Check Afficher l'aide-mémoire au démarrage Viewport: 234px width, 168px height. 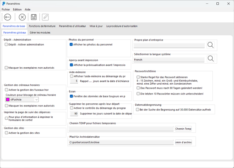coord(72,76)
